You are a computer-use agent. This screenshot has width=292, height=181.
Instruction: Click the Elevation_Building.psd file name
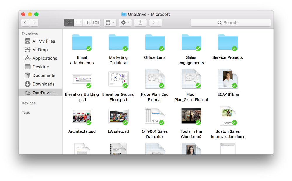pyautogui.click(x=82, y=97)
